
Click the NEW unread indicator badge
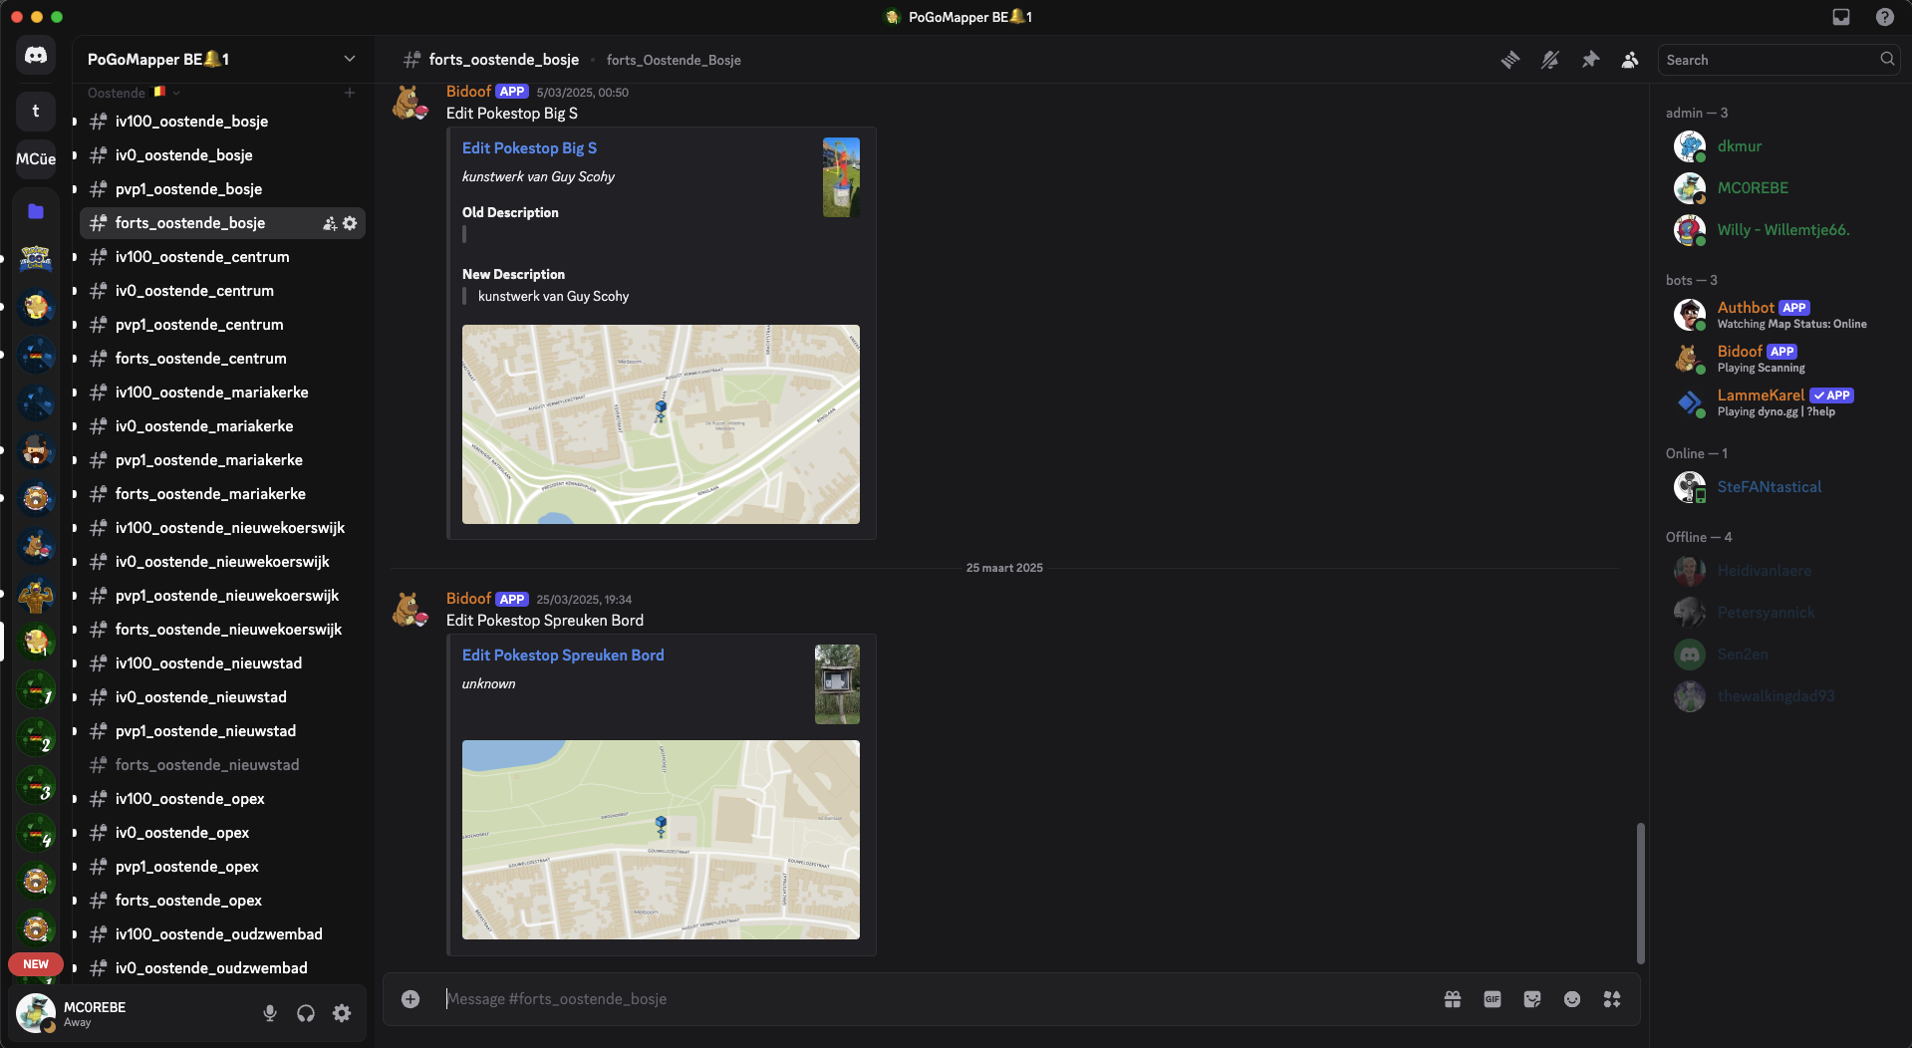[36, 964]
